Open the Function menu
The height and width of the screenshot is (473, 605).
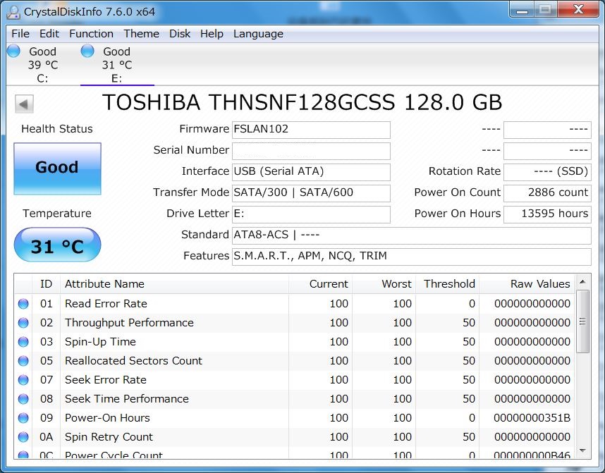click(92, 34)
